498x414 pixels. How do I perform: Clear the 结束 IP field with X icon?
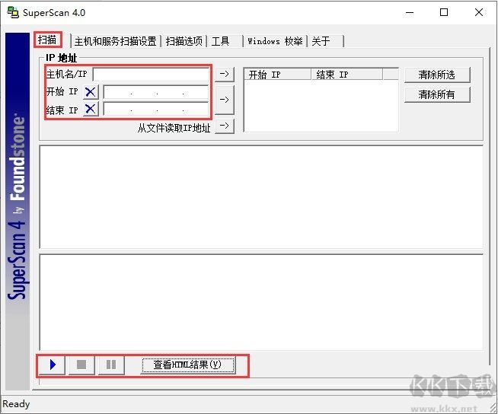tap(91, 110)
